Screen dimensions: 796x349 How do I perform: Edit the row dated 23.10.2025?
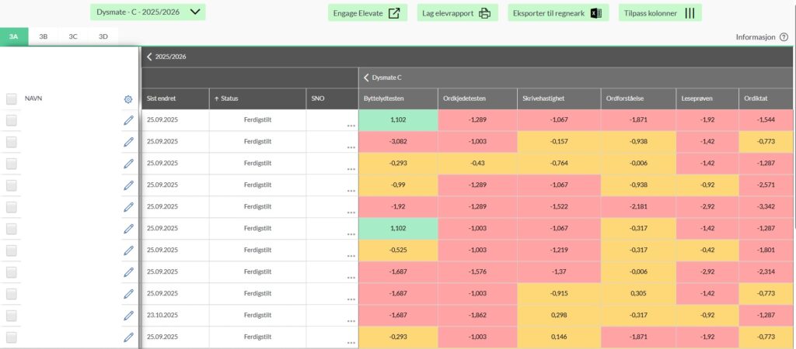(x=128, y=316)
